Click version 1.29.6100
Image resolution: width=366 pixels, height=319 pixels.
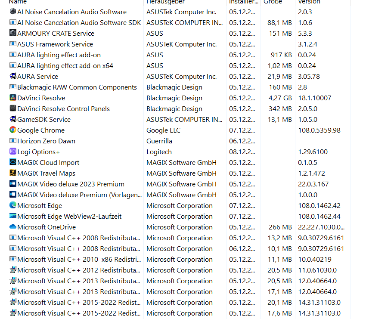[x=313, y=152]
